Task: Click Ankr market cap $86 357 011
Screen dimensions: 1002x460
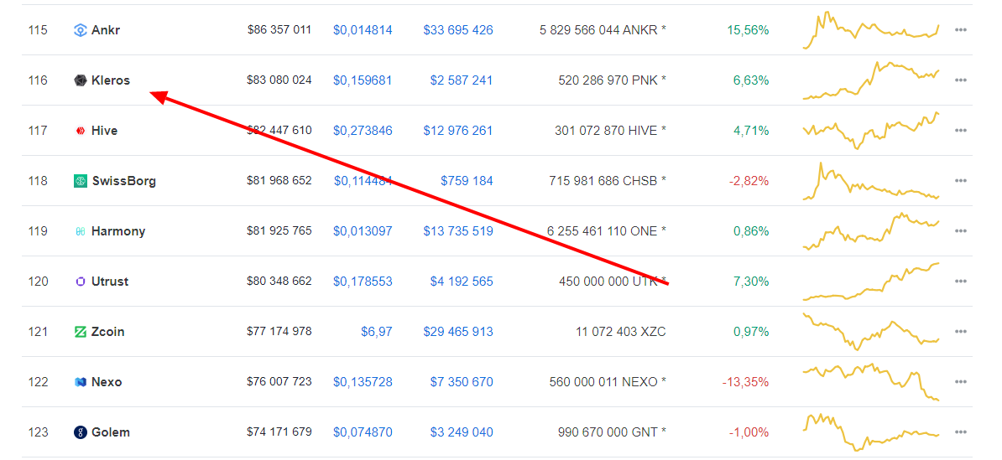Action: 279,30
